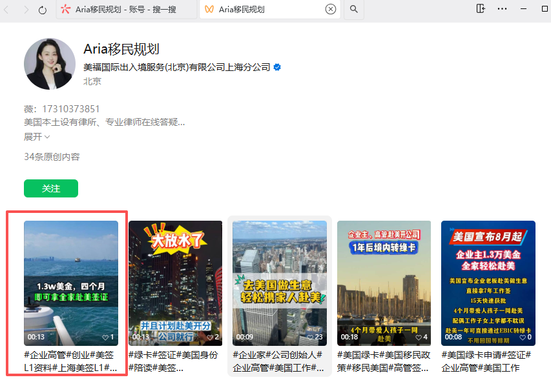
Task: Switch to the 'Aria移民规划 - 账号 - 搜一搜' tab
Action: tap(127, 10)
